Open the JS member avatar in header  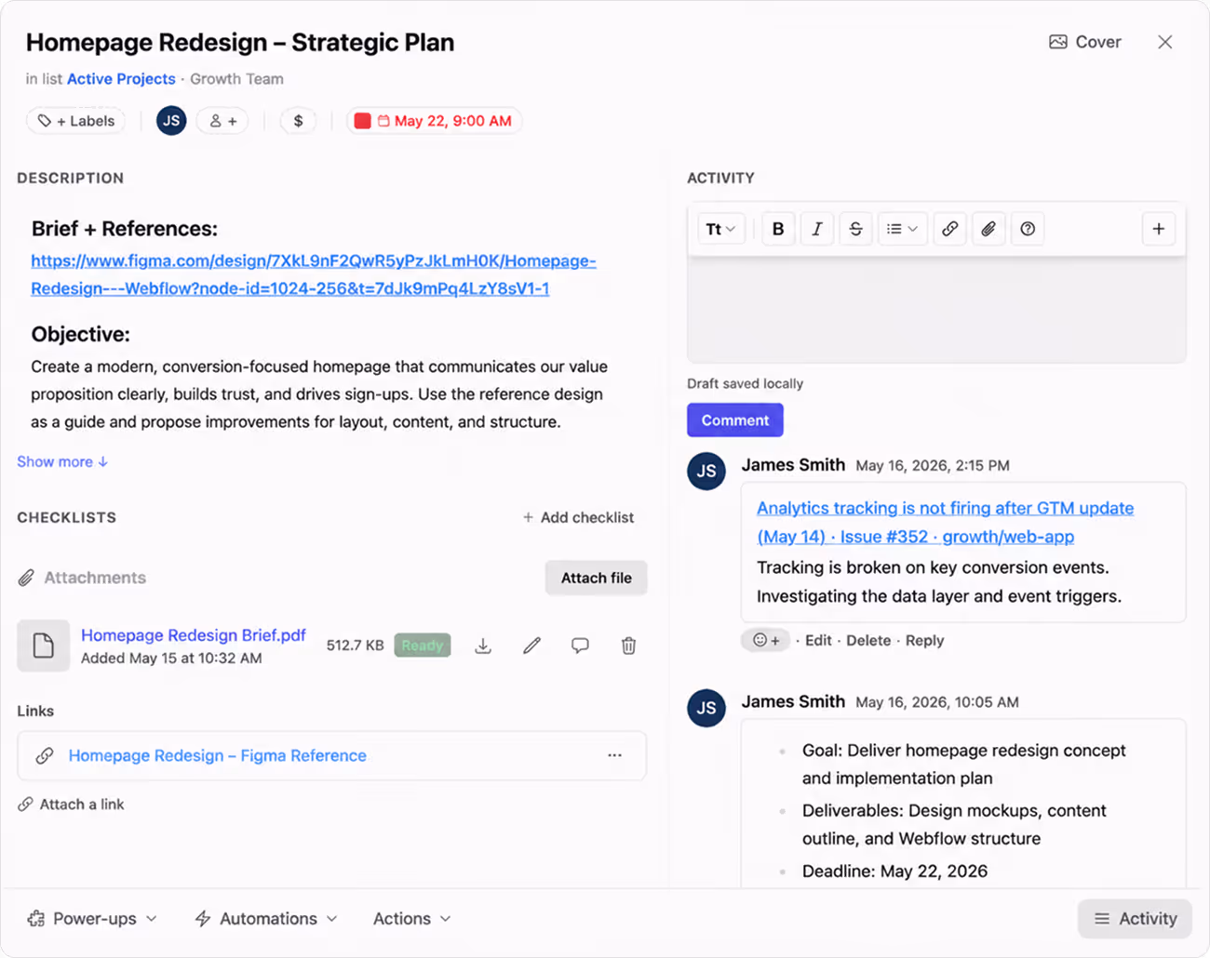[171, 121]
